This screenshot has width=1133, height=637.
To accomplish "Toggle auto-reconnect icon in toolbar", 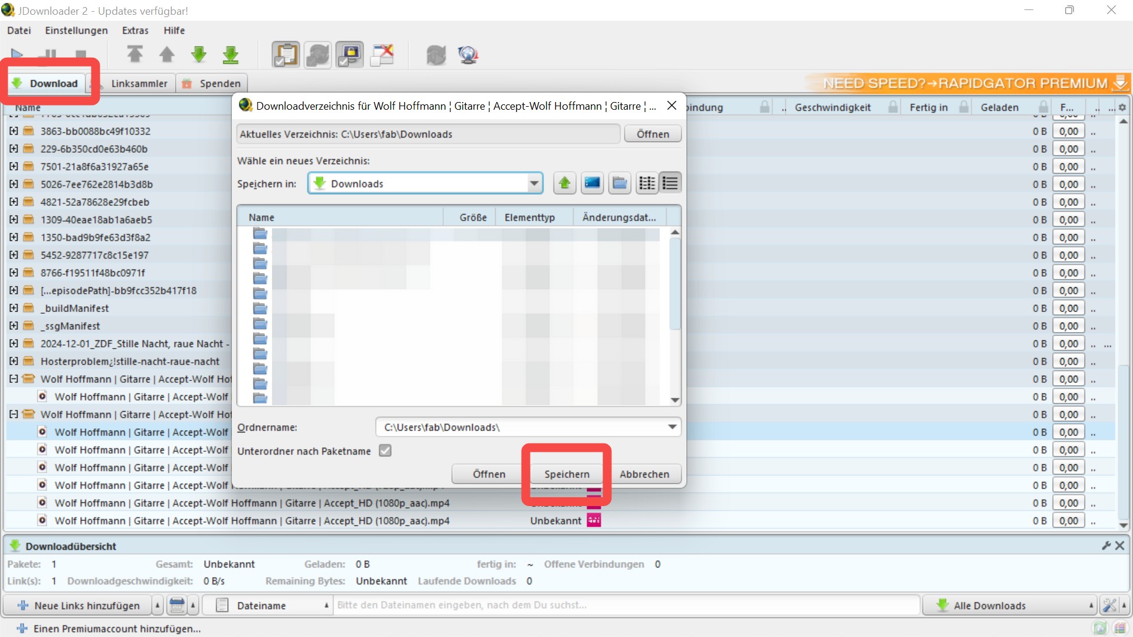I will point(317,55).
